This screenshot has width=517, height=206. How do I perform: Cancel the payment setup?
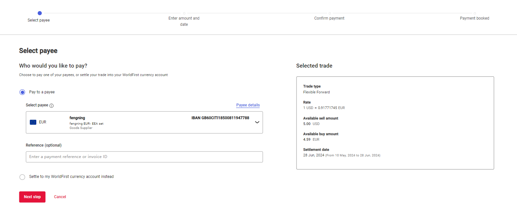60,197
